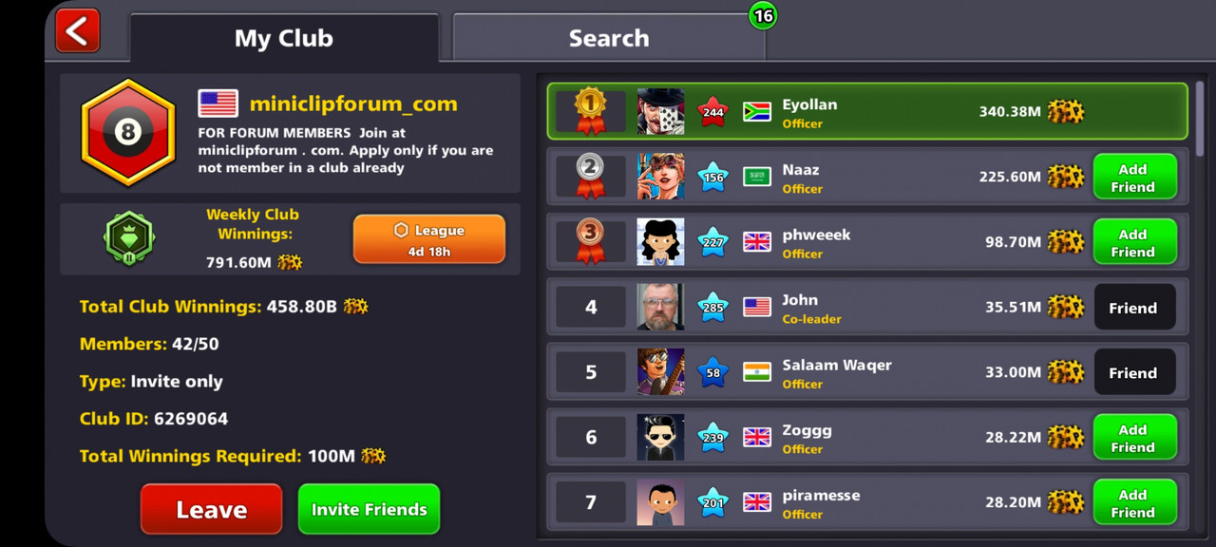Click the green 16 notification badge
Image resolution: width=1216 pixels, height=547 pixels.
click(x=763, y=15)
